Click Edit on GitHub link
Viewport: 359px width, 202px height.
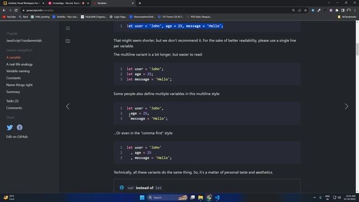pos(17,137)
